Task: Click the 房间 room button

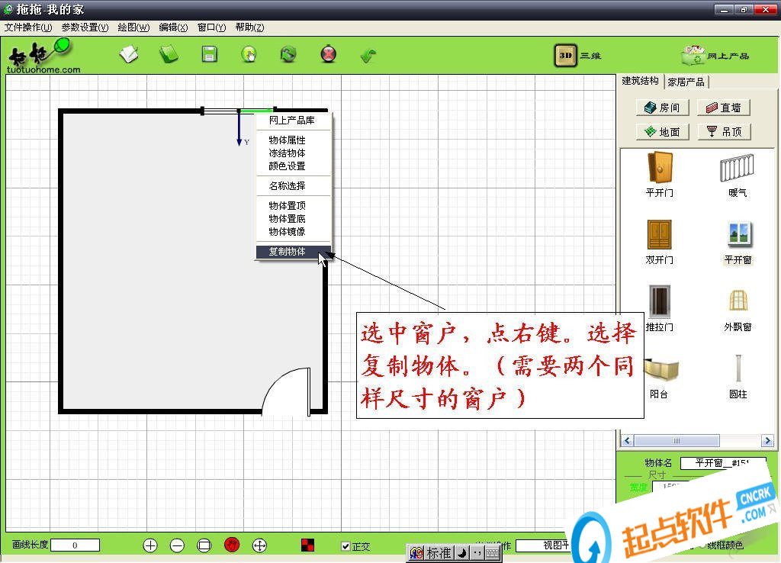Action: click(x=663, y=108)
